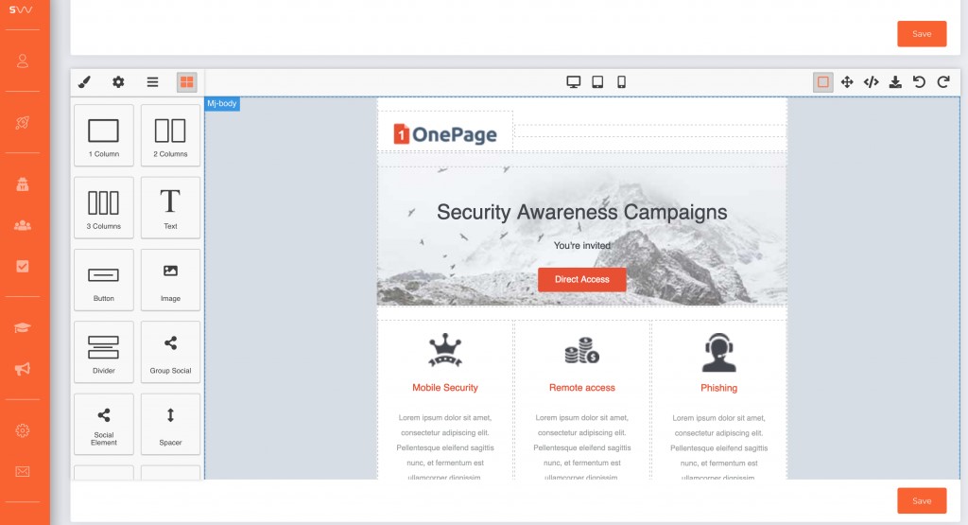Select the 2 Columns block
This screenshot has width=968, height=525.
tap(170, 135)
